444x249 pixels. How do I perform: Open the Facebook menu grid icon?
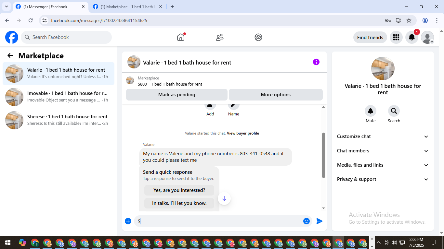(x=396, y=37)
